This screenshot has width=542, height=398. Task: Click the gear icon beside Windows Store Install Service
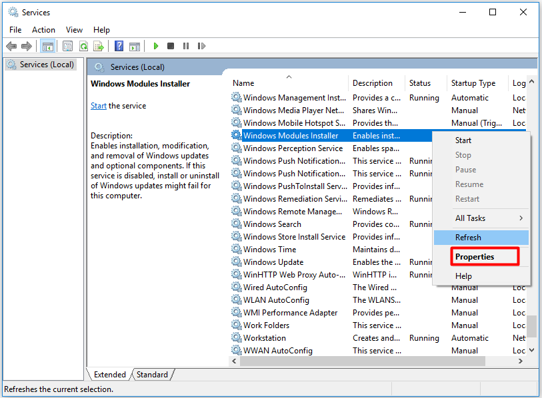(x=237, y=237)
